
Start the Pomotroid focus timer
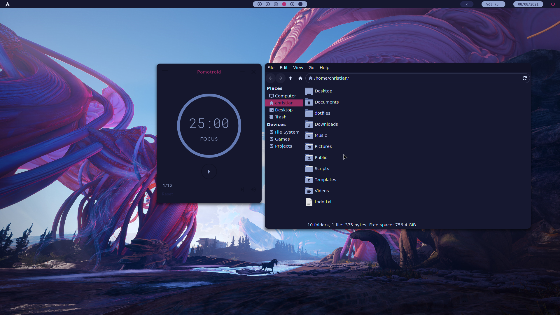tap(209, 171)
